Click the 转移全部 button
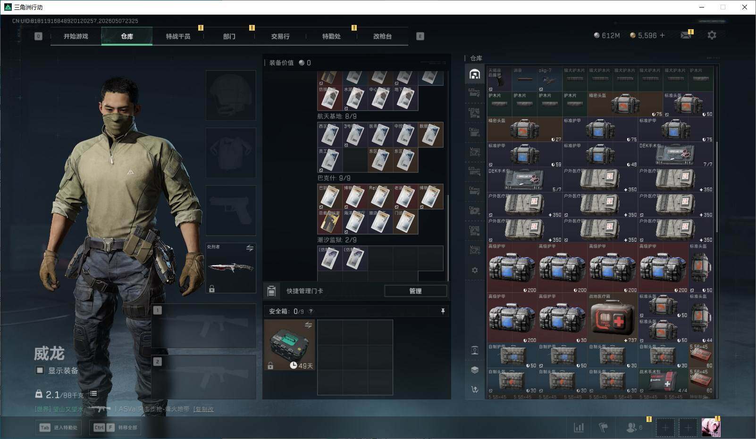The height and width of the screenshot is (439, 756). point(116,428)
